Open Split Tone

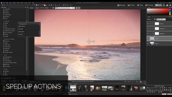tap(6, 64)
